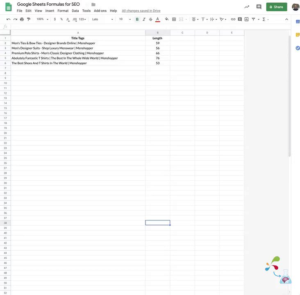Open the Tasks side panel icon
This screenshot has height=295, width=300.
tap(298, 48)
